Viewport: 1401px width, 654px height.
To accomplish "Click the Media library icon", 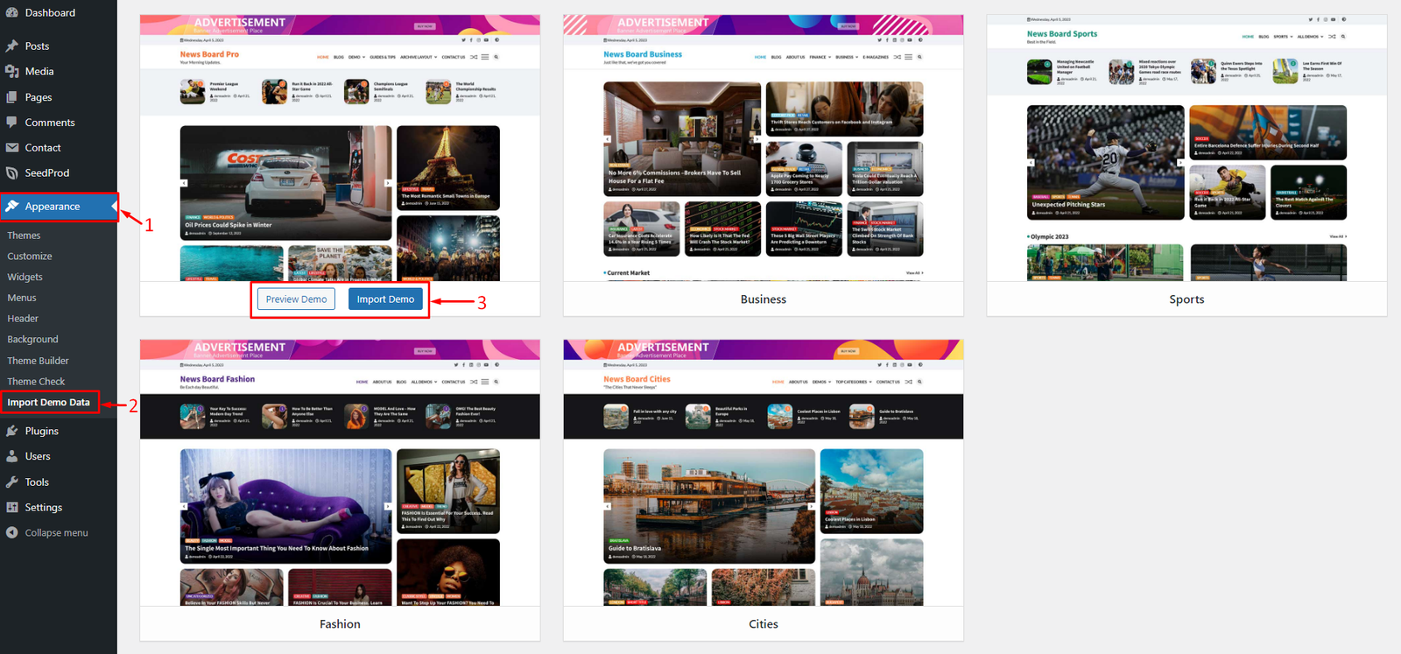I will coord(11,72).
